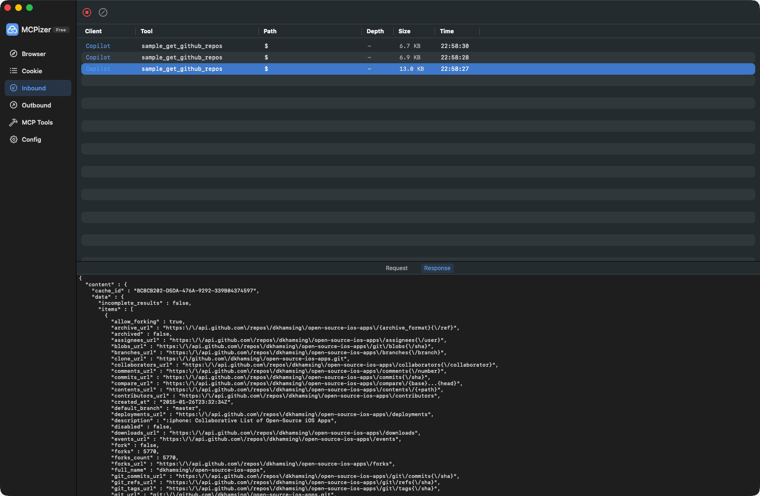Image resolution: width=760 pixels, height=496 pixels.
Task: Select the Copilot row at 22:58:28
Action: pyautogui.click(x=418, y=58)
